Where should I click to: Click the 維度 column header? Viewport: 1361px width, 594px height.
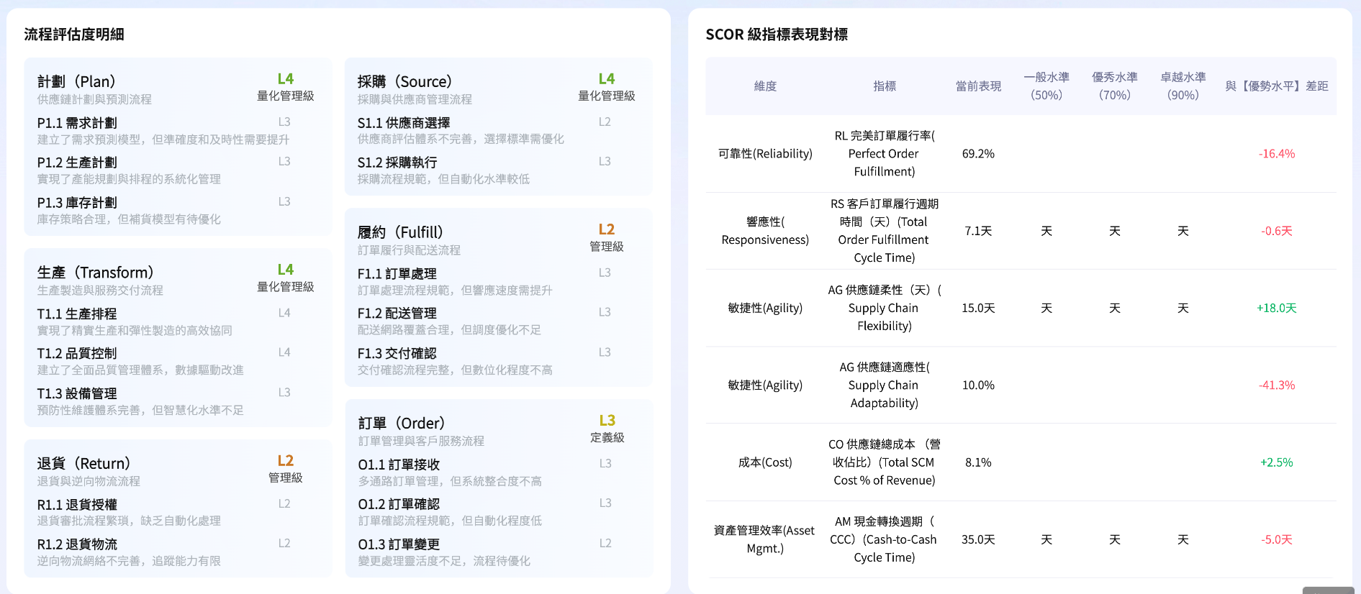tap(765, 86)
